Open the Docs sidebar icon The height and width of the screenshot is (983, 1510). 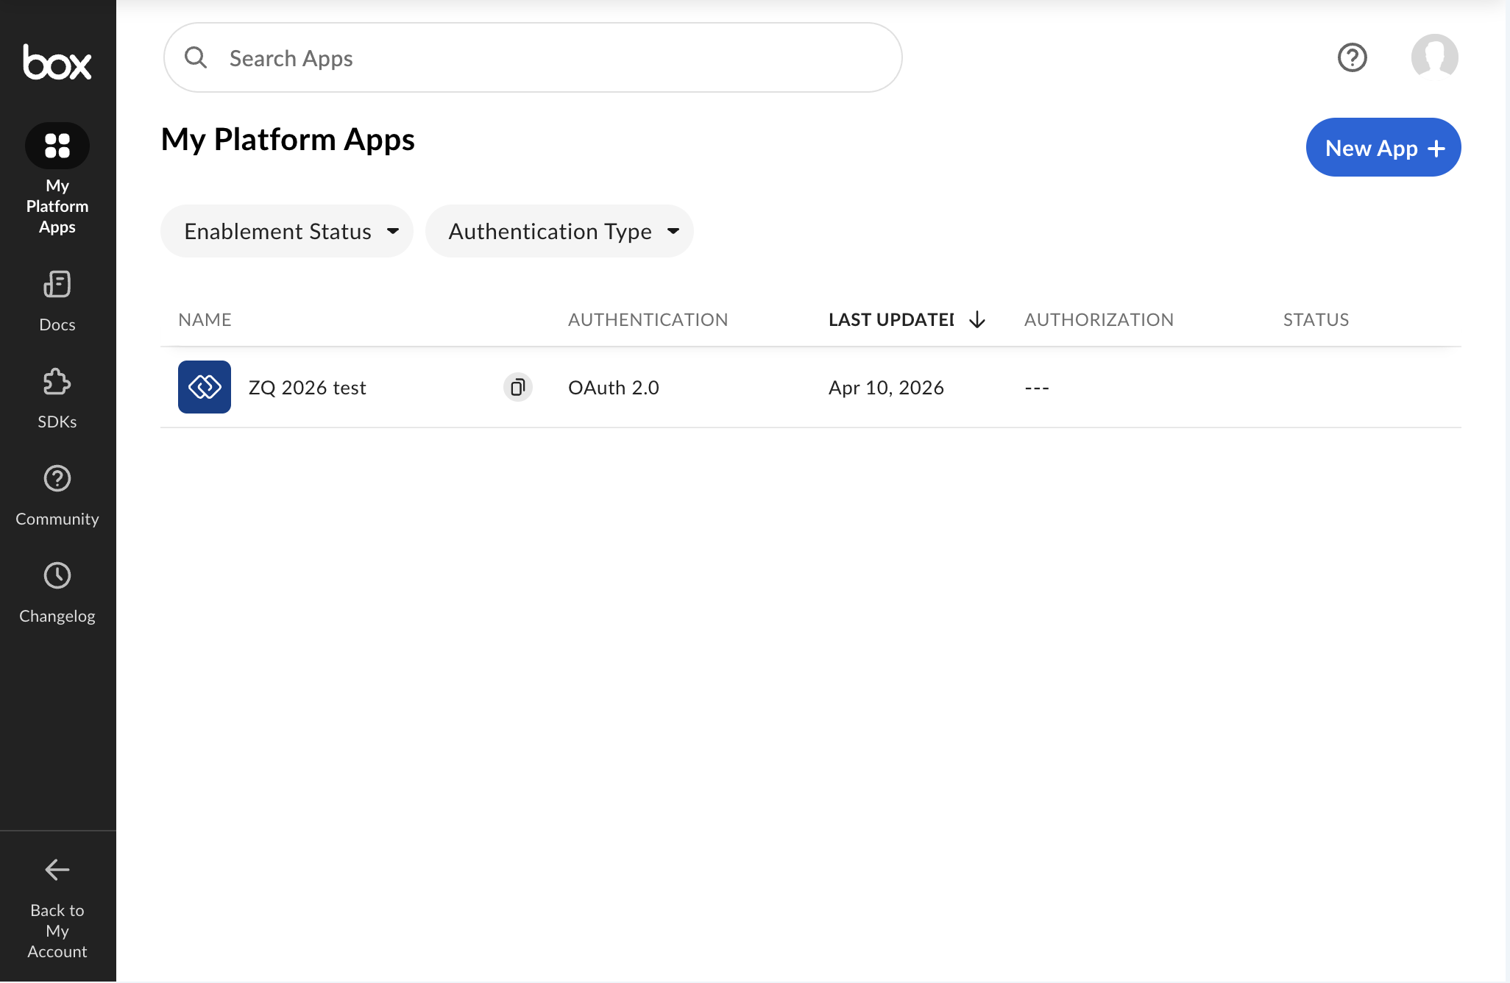[57, 284]
